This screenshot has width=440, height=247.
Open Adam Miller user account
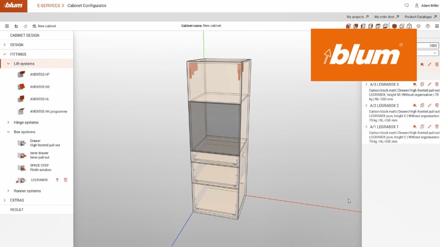tap(427, 5)
